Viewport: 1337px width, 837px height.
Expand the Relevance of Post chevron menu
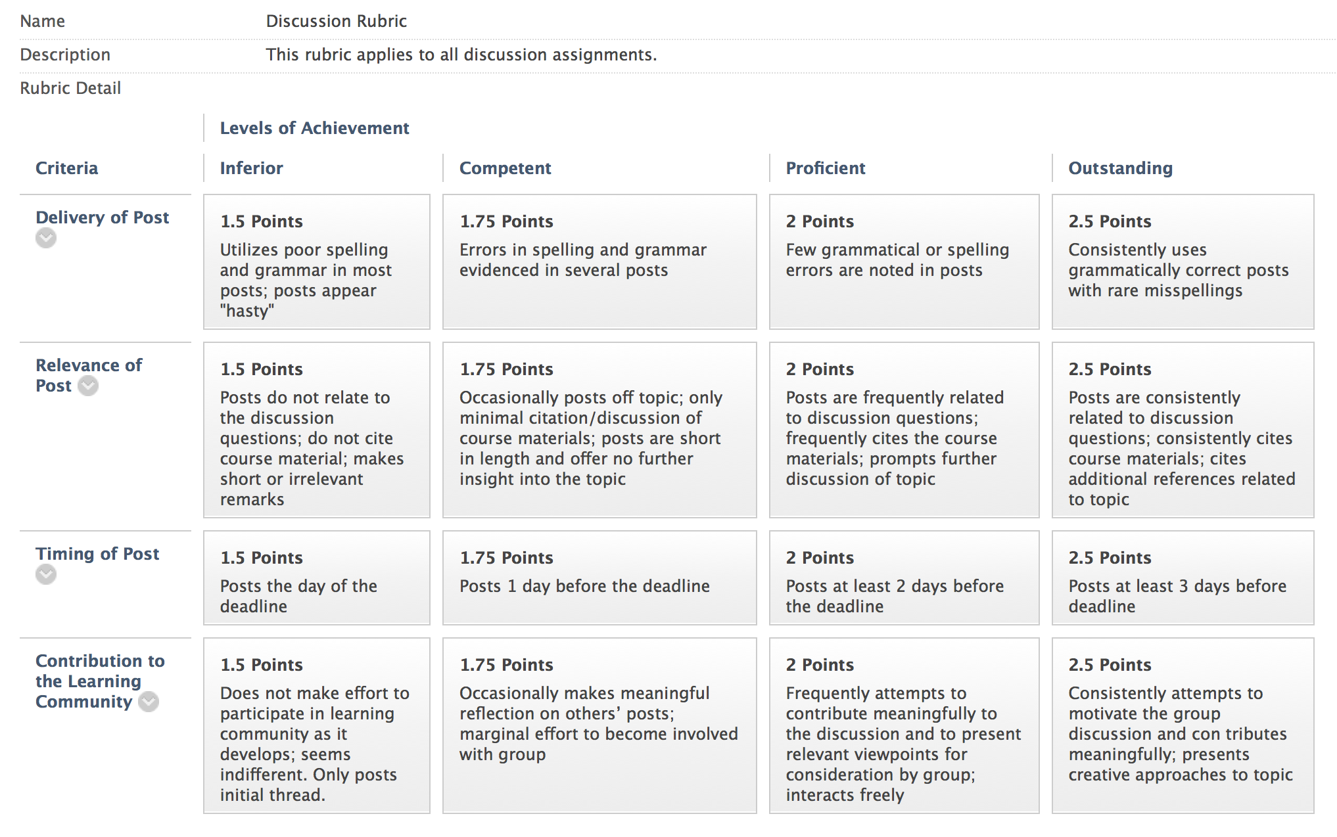tap(88, 386)
